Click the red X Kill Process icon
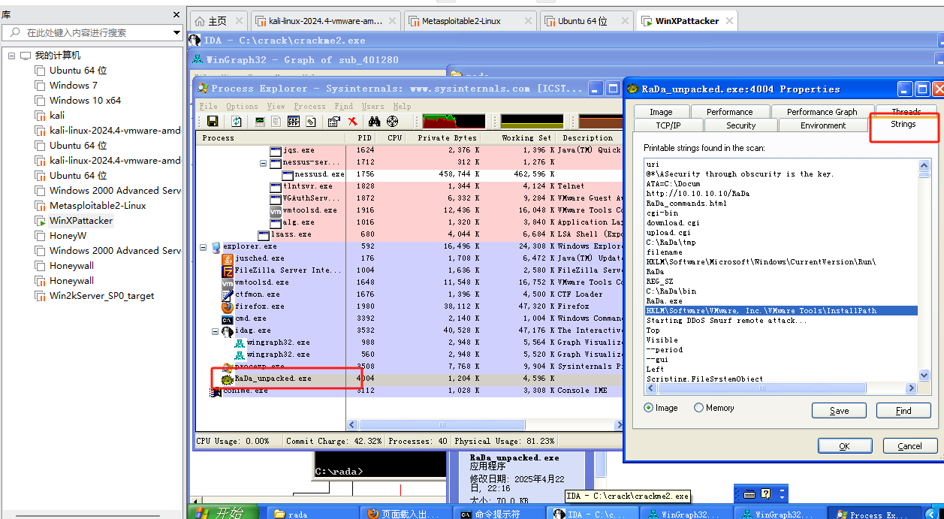 click(352, 121)
